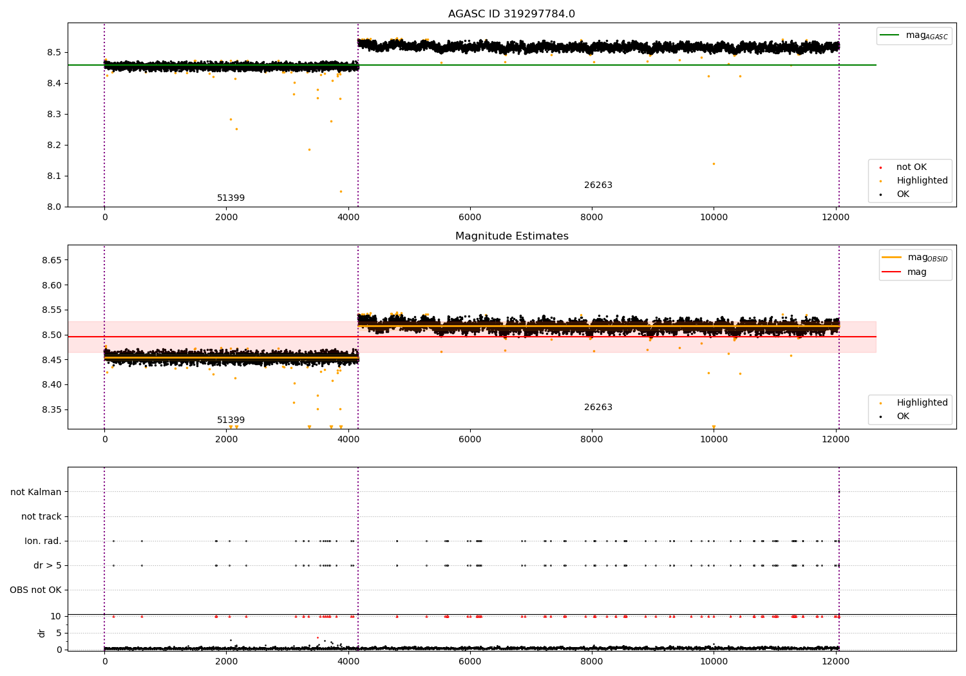Click the 8.65 y-axis tick in middle panel
The image size is (966, 676).
(51, 260)
